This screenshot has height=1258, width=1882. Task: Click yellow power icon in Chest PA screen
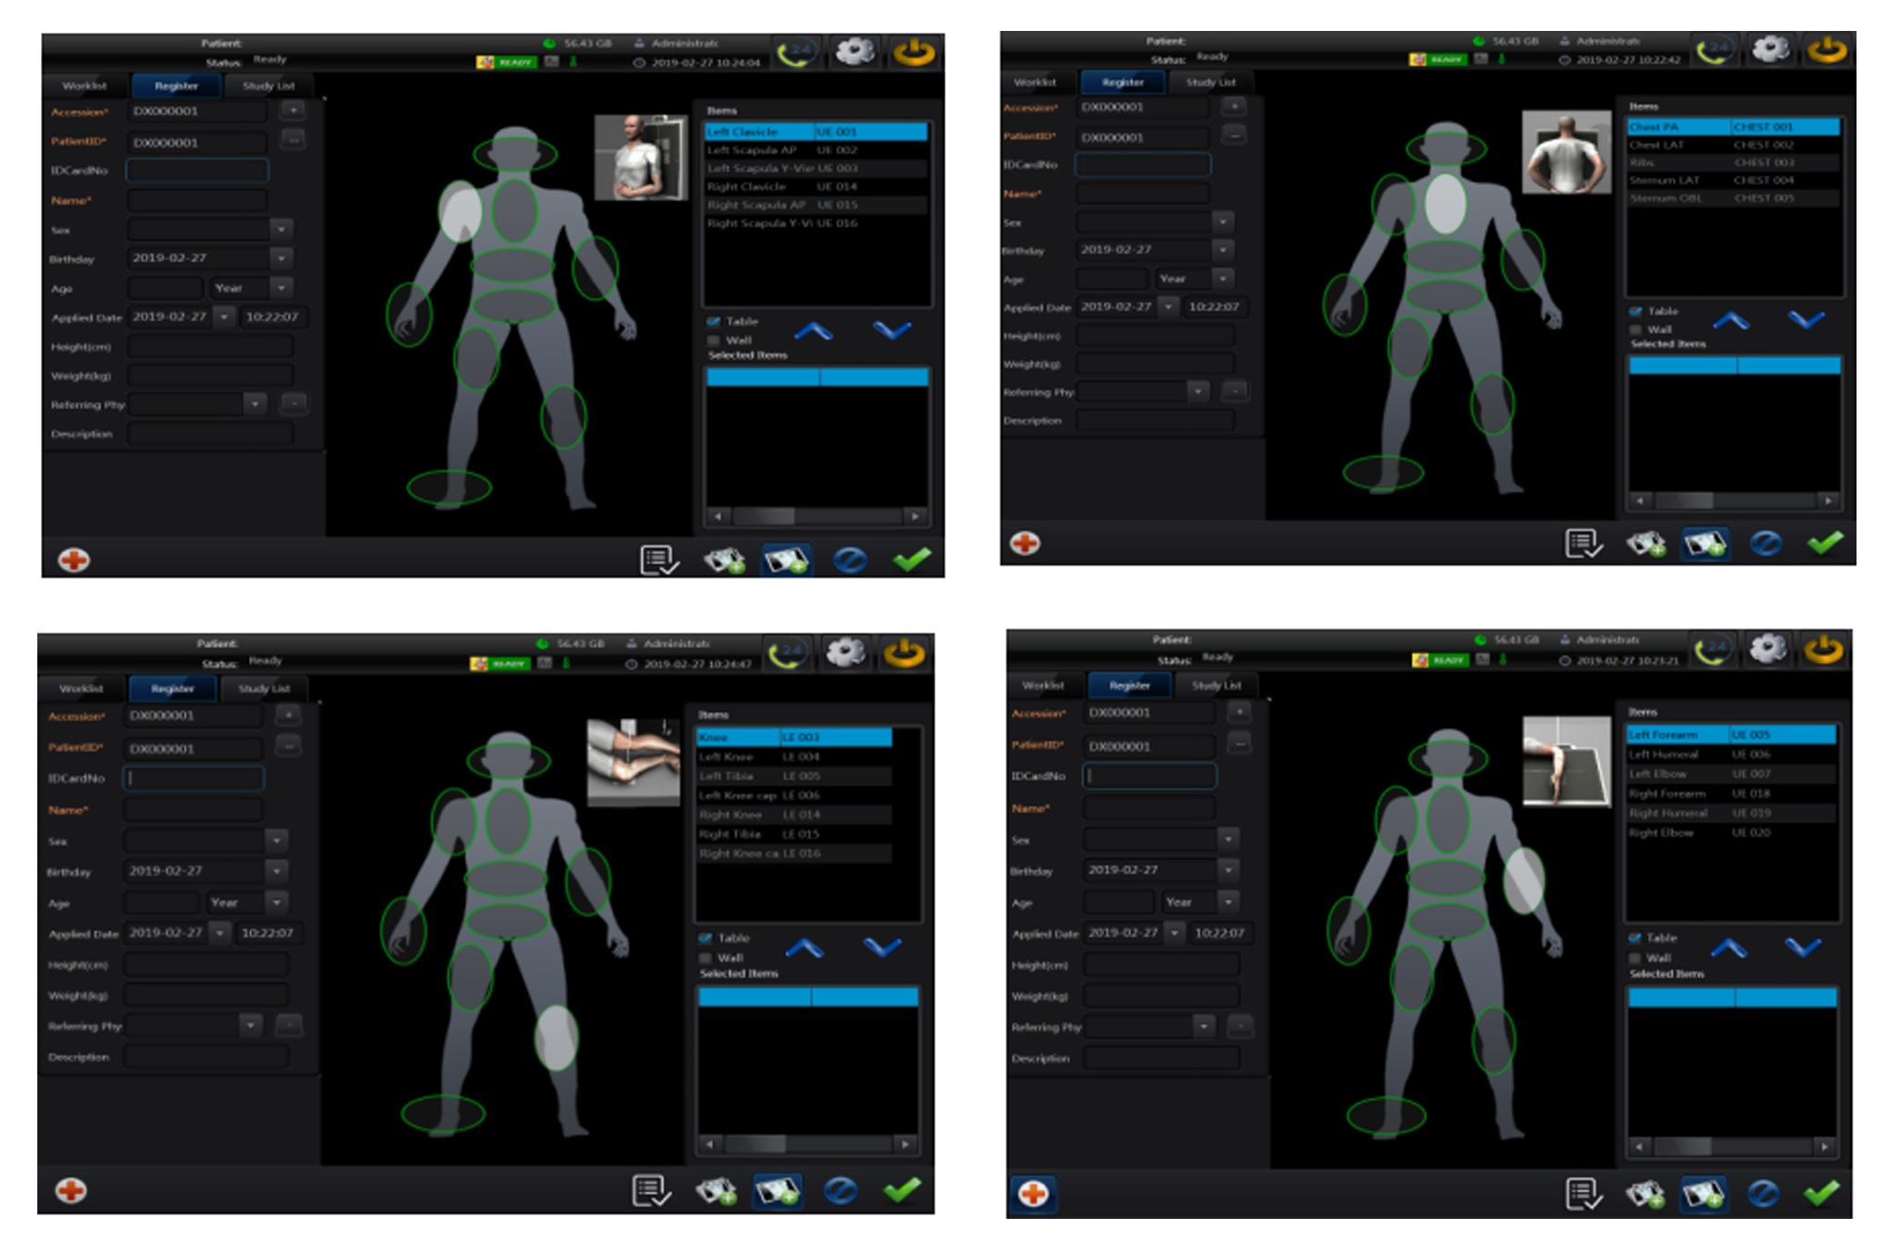pyautogui.click(x=1828, y=48)
